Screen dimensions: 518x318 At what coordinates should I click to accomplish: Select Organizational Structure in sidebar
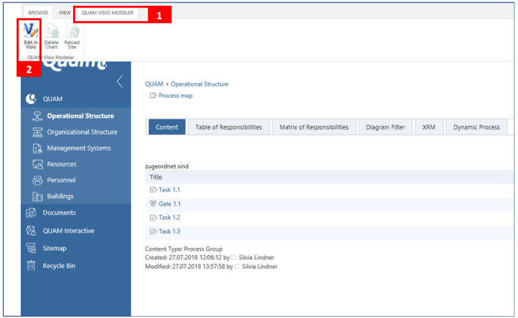click(82, 132)
